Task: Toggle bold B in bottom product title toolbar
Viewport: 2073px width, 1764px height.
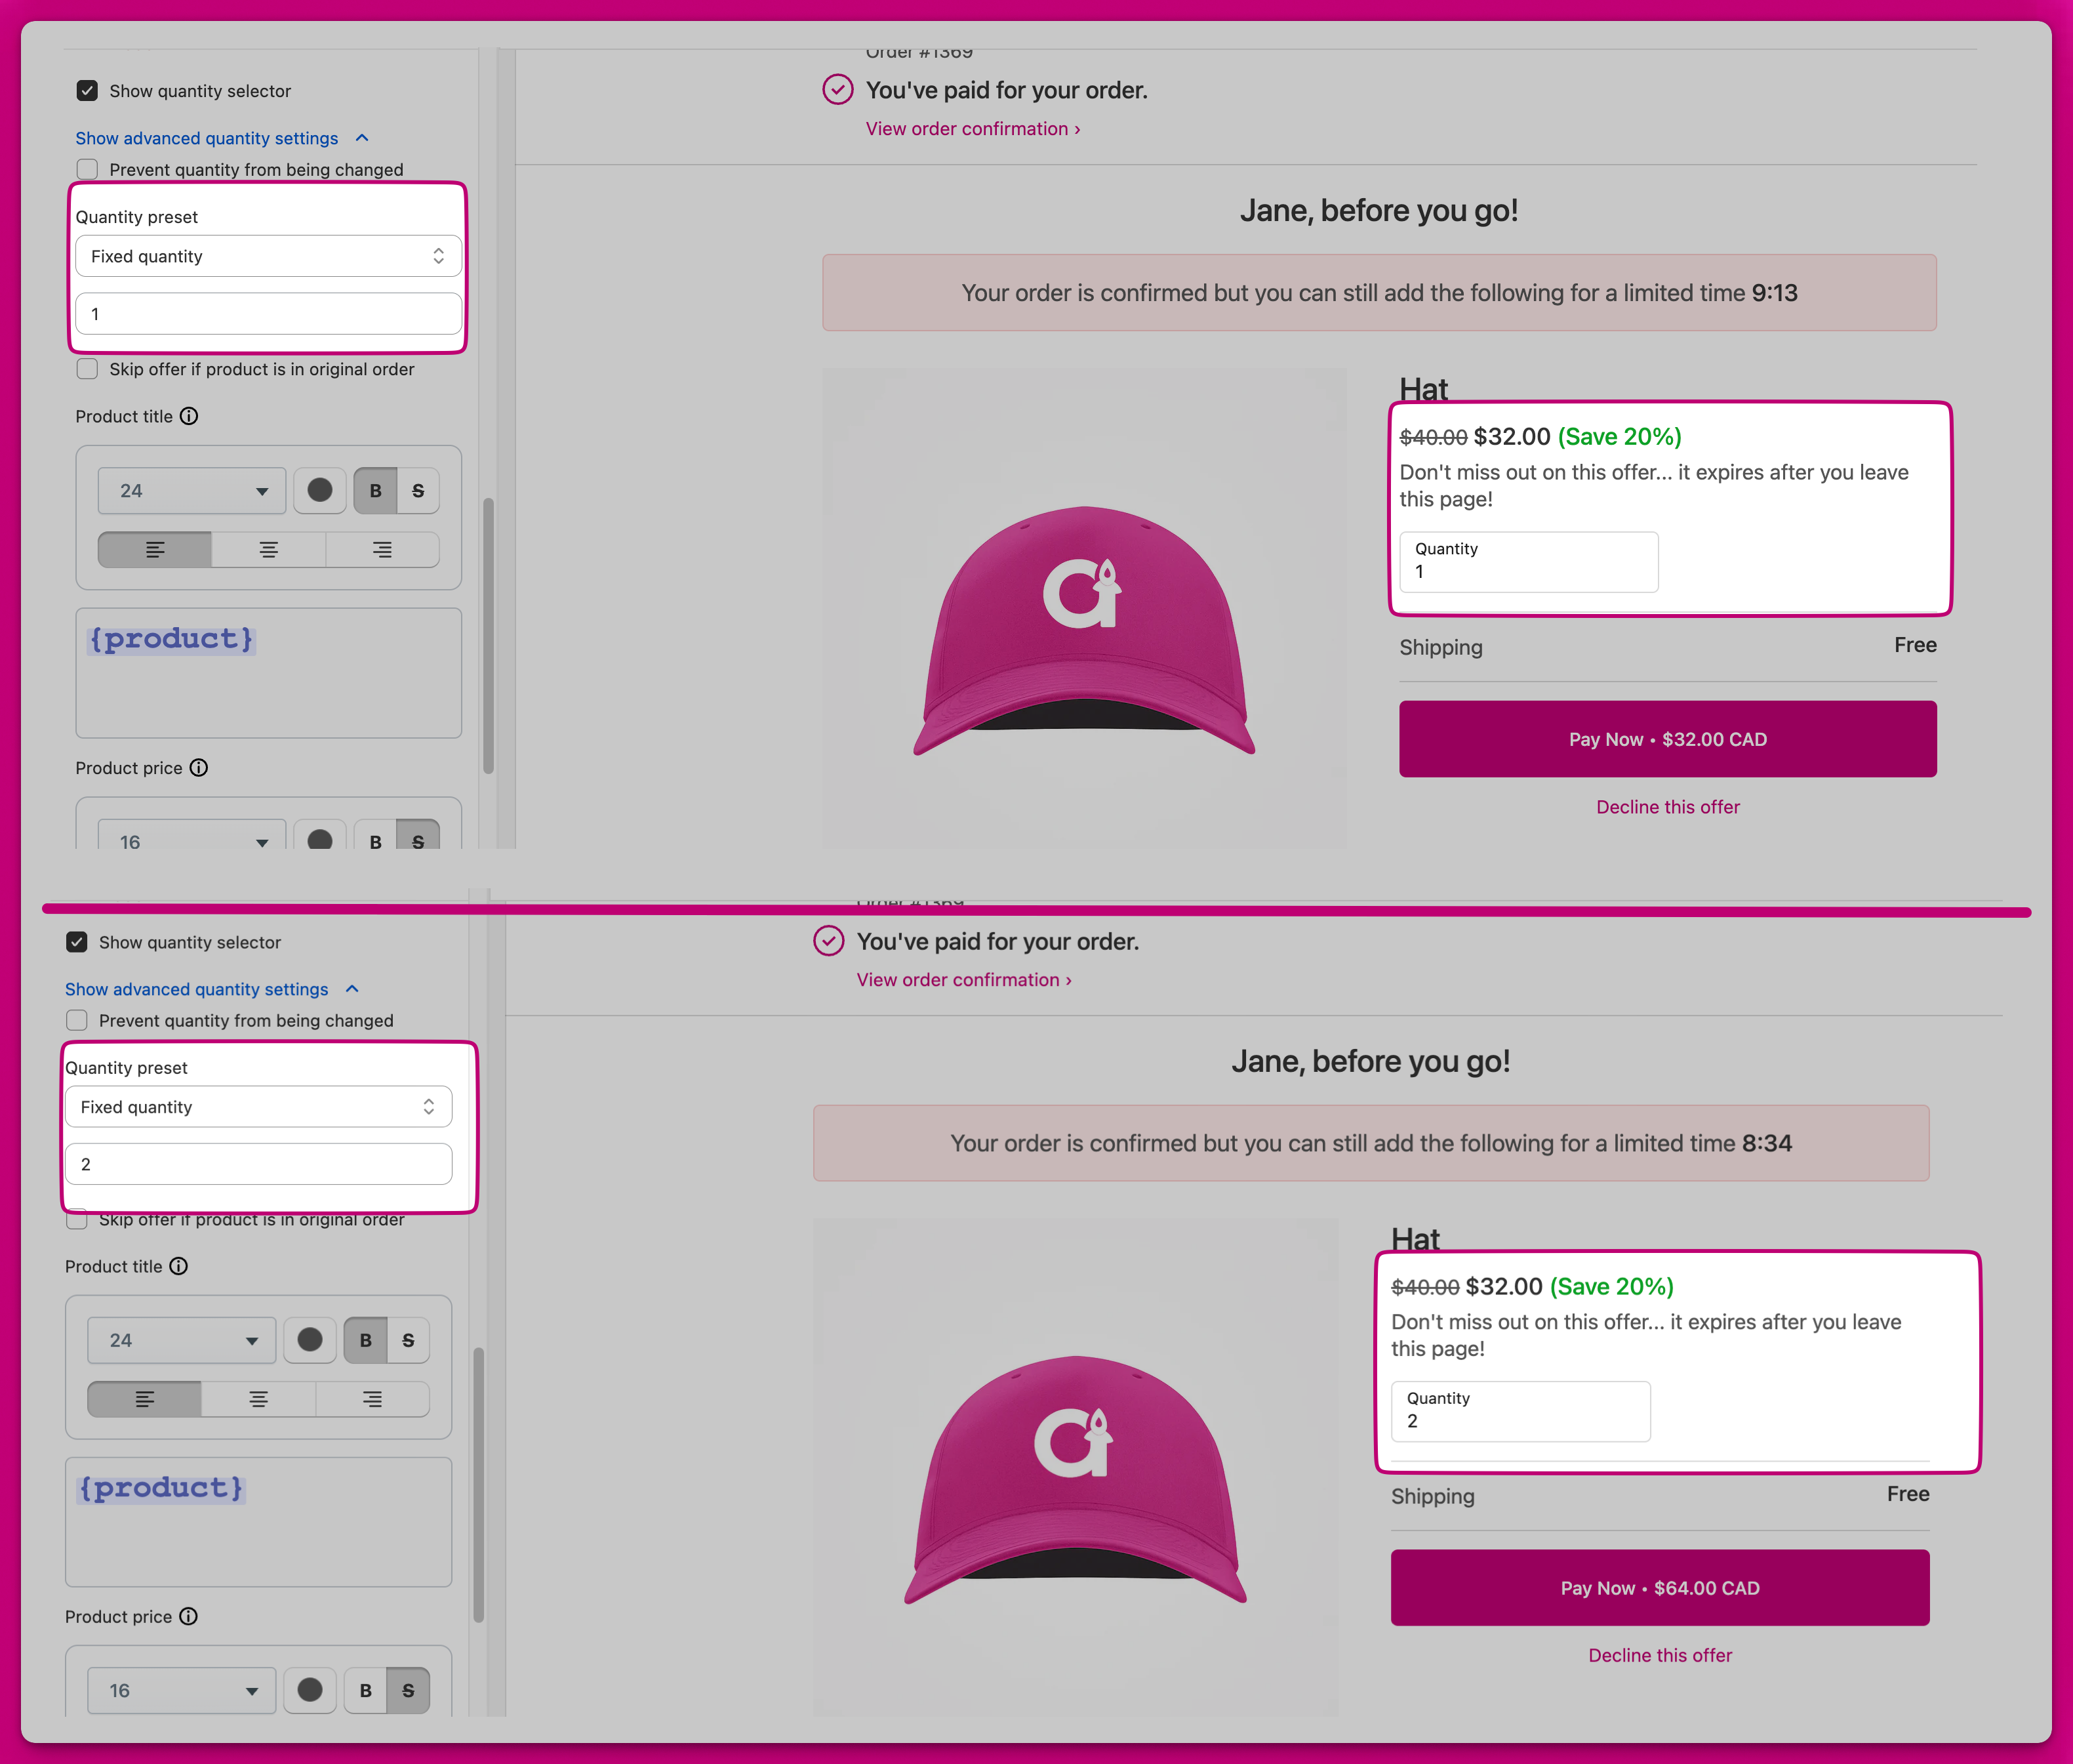Action: pyautogui.click(x=365, y=1340)
